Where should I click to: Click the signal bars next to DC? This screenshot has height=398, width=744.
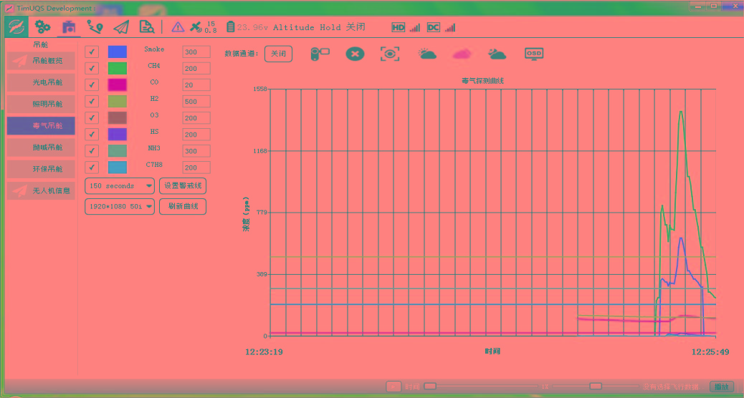tap(450, 28)
